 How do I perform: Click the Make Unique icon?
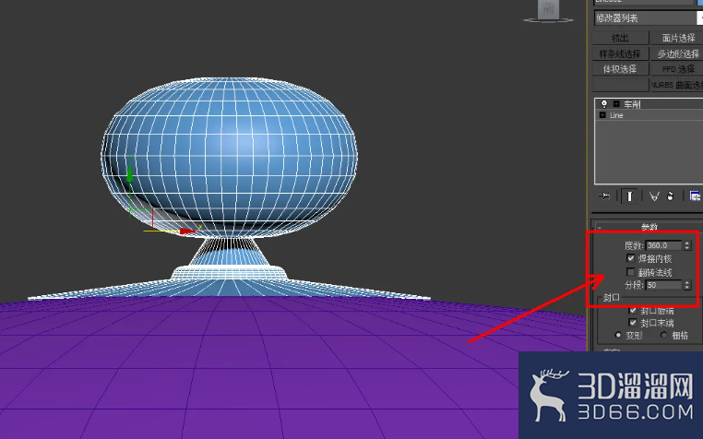tap(654, 196)
